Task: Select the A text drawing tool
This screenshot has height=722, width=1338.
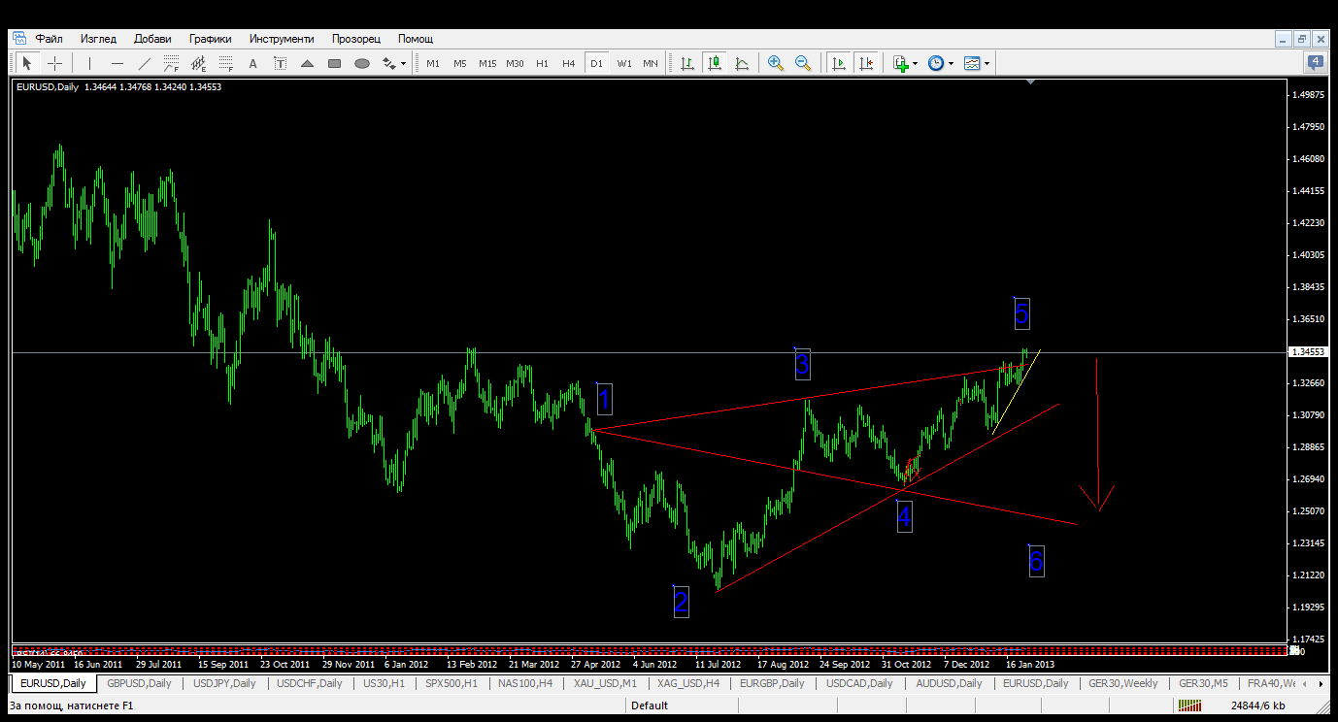Action: (x=252, y=63)
